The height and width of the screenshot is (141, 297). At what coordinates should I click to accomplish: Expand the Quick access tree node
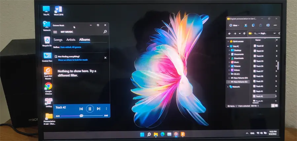point(228,41)
